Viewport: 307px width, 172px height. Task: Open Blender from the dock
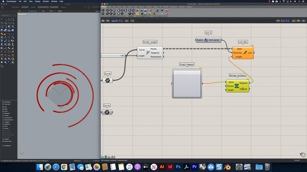pyautogui.click(x=227, y=167)
